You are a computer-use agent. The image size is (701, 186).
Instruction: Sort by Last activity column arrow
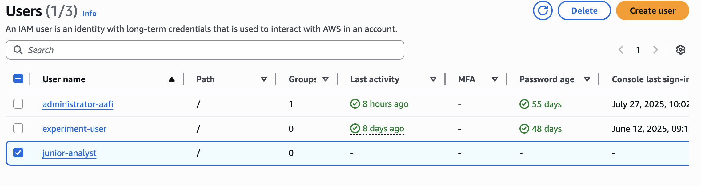click(433, 79)
